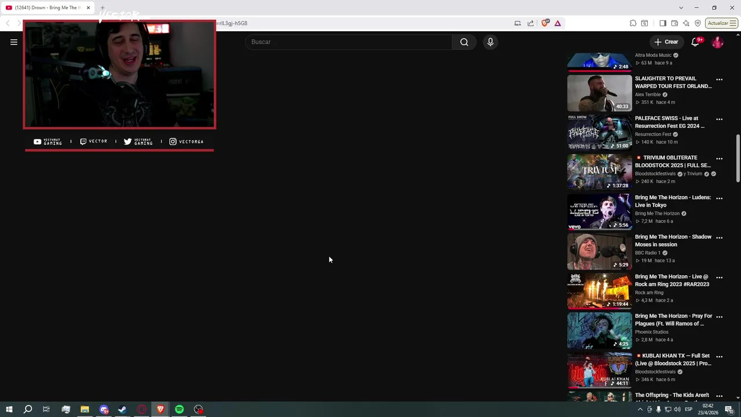This screenshot has width=741, height=417.
Task: Click the Rock am Ring channel name
Action: click(649, 292)
